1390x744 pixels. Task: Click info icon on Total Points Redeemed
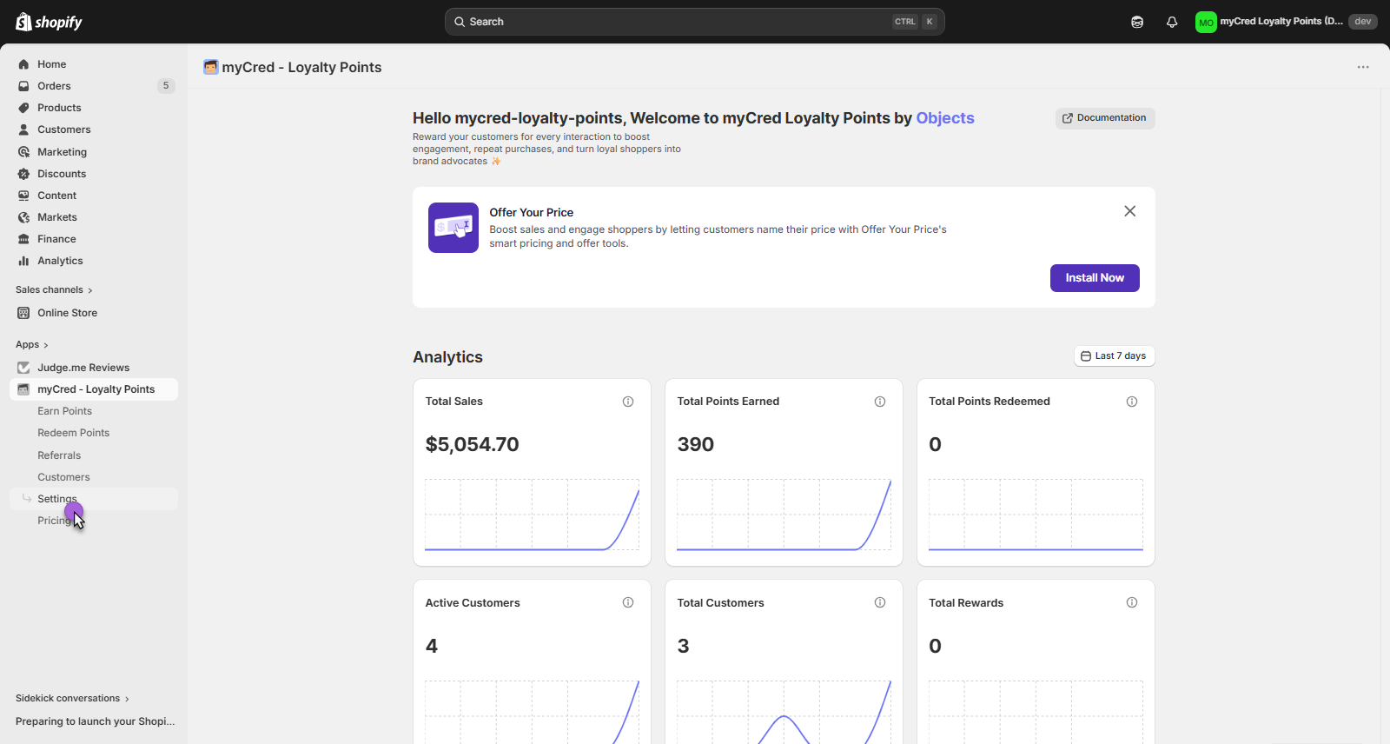[x=1132, y=402]
